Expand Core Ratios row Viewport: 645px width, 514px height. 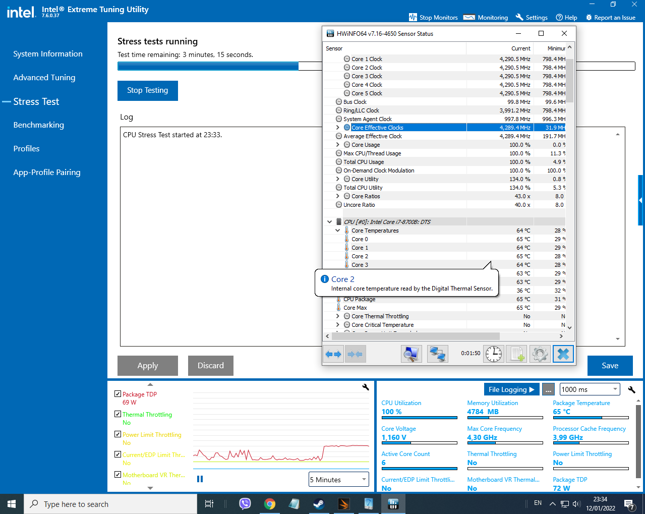point(338,196)
